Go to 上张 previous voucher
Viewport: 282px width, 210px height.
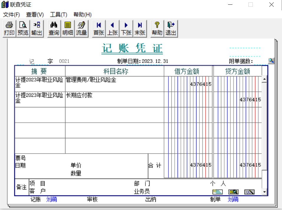(x=112, y=29)
